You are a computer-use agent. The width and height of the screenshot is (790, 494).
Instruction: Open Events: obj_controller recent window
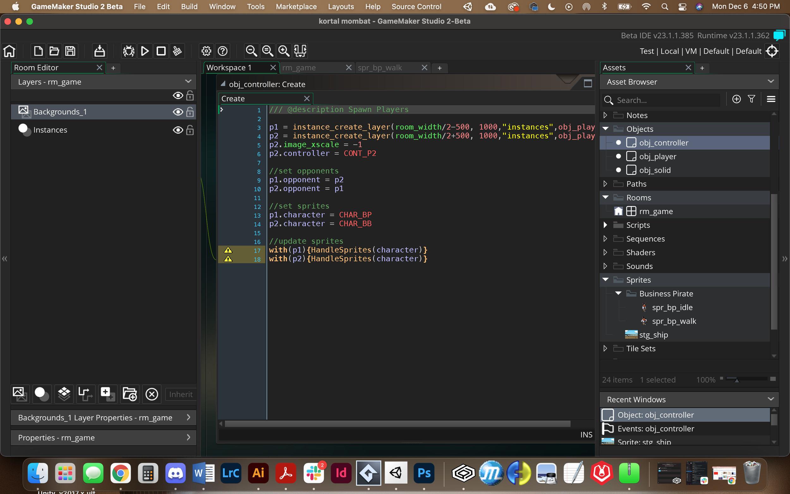685,429
